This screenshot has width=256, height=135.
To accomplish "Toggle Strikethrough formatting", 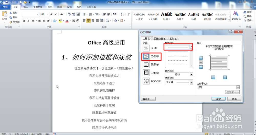I will (x=39, y=21).
